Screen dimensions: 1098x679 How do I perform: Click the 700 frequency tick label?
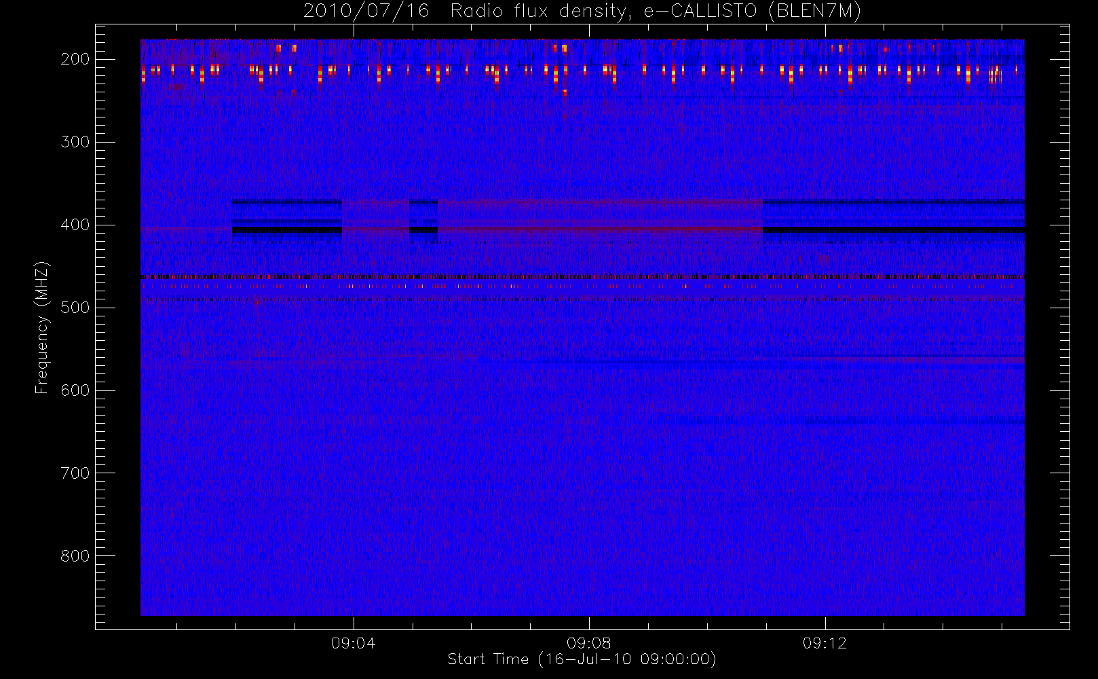point(75,473)
